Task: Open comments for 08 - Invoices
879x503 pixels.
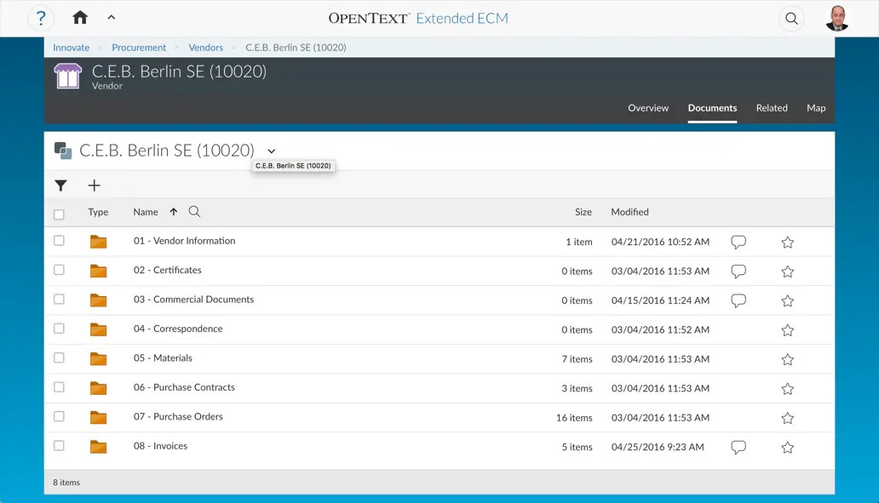Action: point(738,446)
